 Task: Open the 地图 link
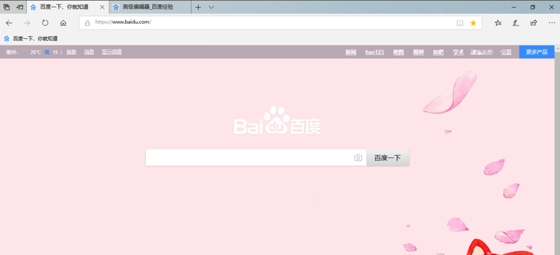pyautogui.click(x=398, y=52)
